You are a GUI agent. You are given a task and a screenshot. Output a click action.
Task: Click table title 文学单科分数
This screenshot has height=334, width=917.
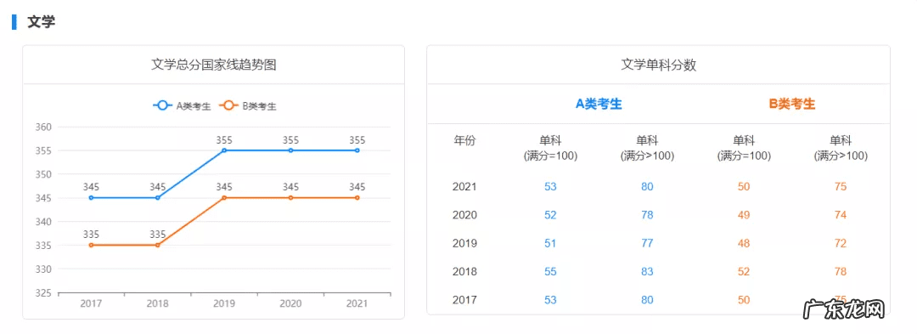pyautogui.click(x=659, y=65)
